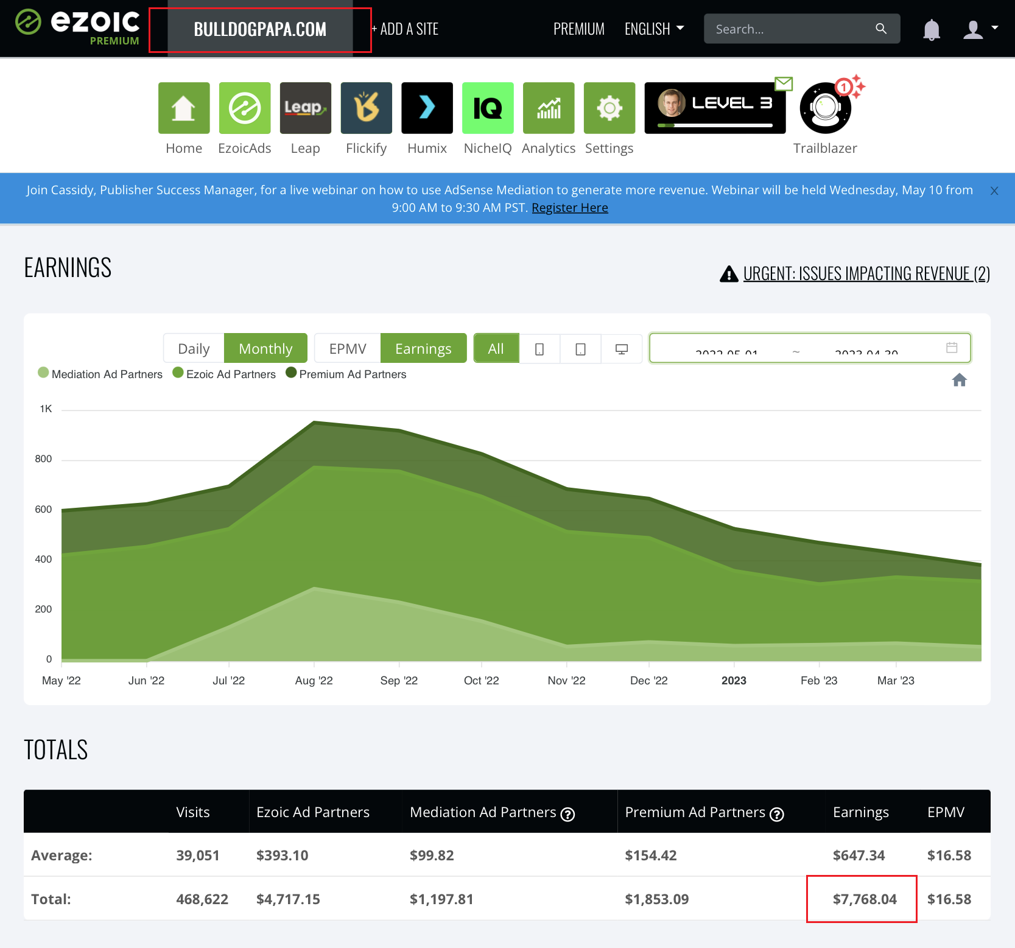The height and width of the screenshot is (948, 1015).
Task: Click the Level 3 progress bar
Action: pyautogui.click(x=715, y=125)
